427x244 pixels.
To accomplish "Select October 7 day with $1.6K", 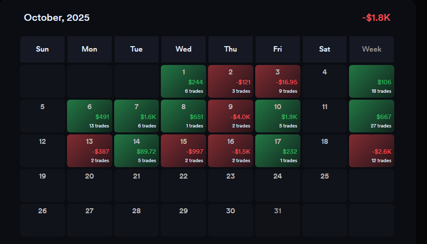I will click(x=137, y=116).
